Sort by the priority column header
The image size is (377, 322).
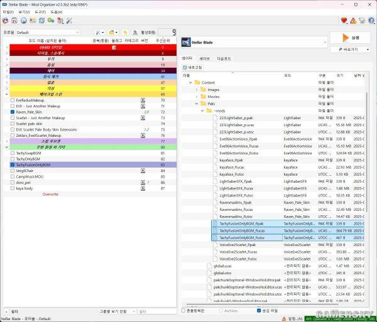pos(163,41)
